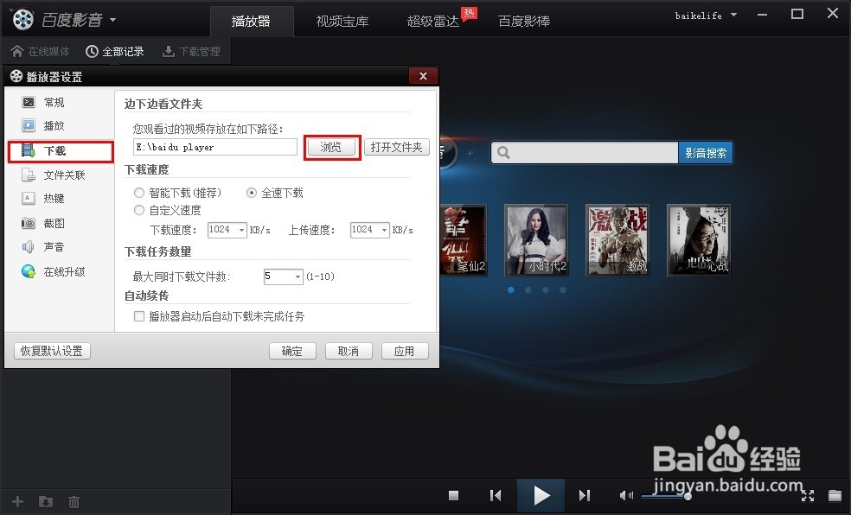Choose 自定义速度 radio option
Viewport: 851px width, 515px height.
coord(139,210)
